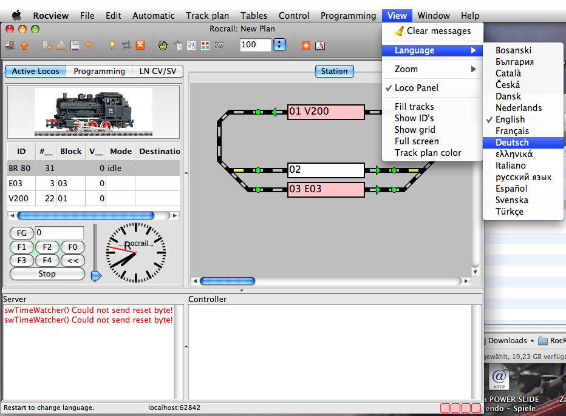Click the yellow operator face icon

pyautogui.click(x=163, y=45)
